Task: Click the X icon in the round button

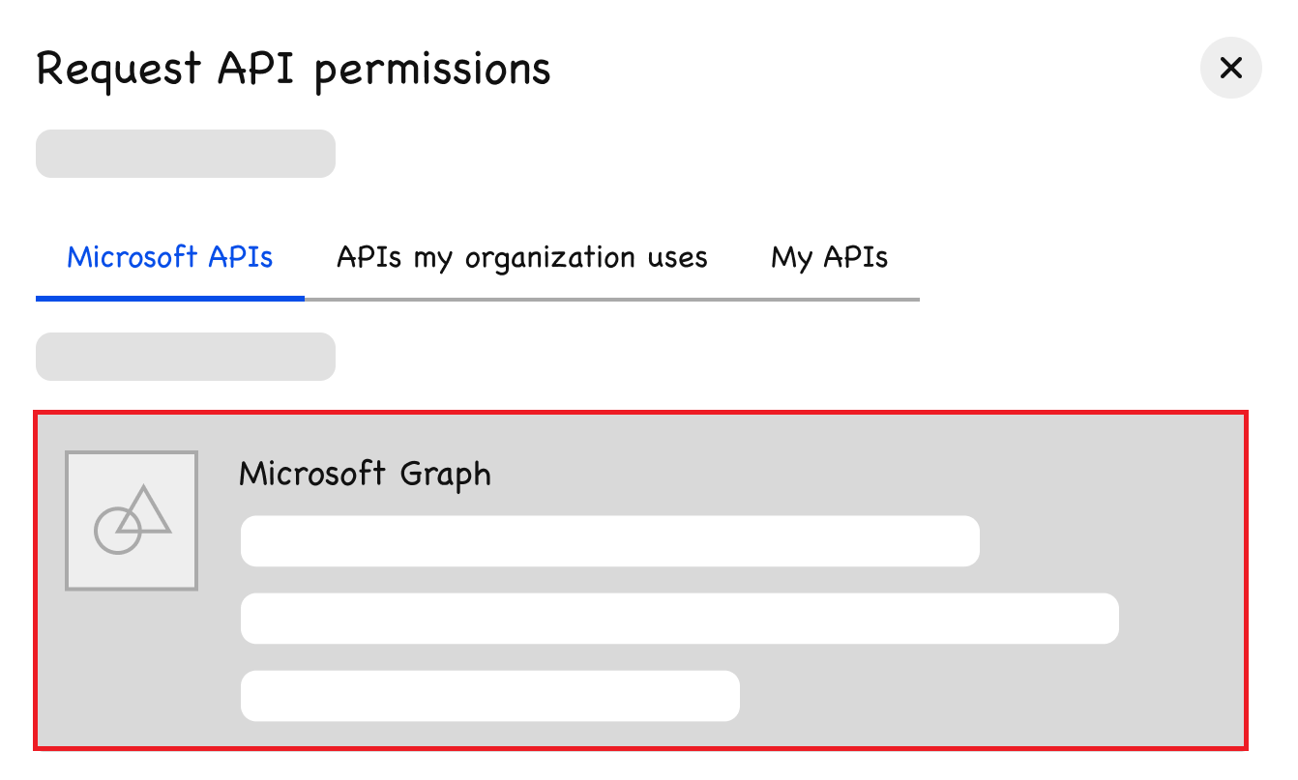Action: [x=1230, y=68]
